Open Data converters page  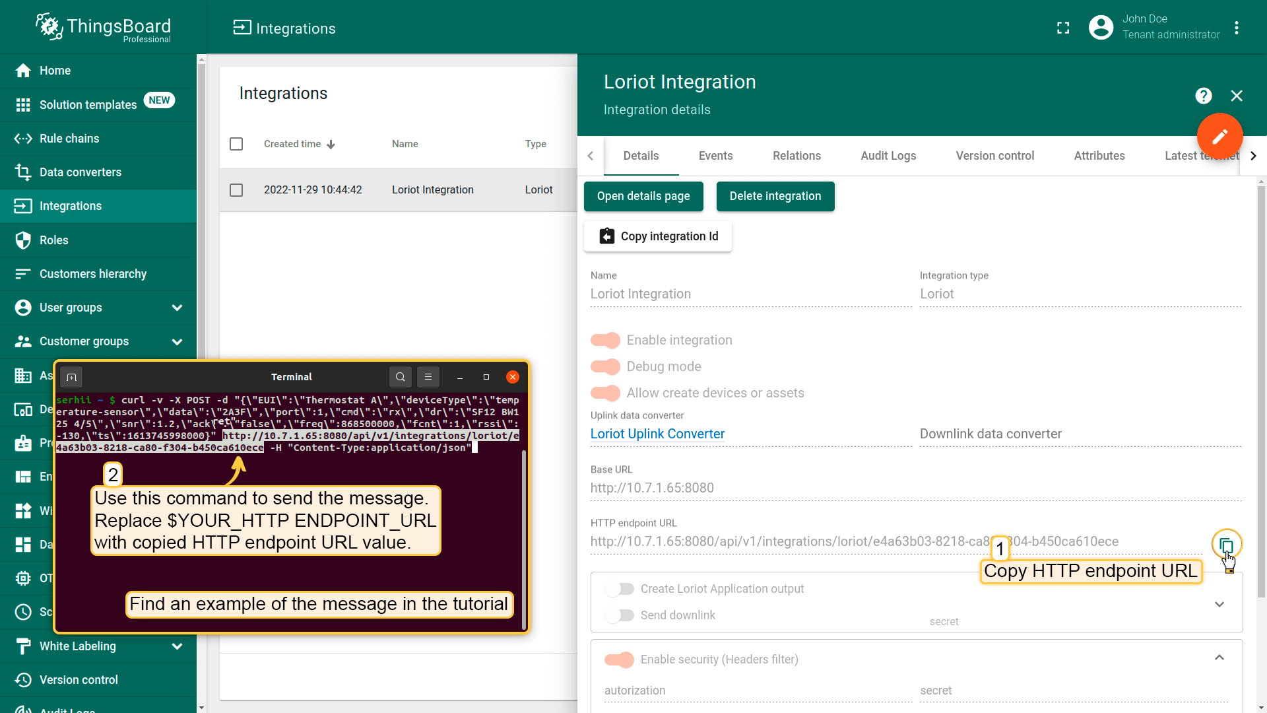[x=98, y=172]
